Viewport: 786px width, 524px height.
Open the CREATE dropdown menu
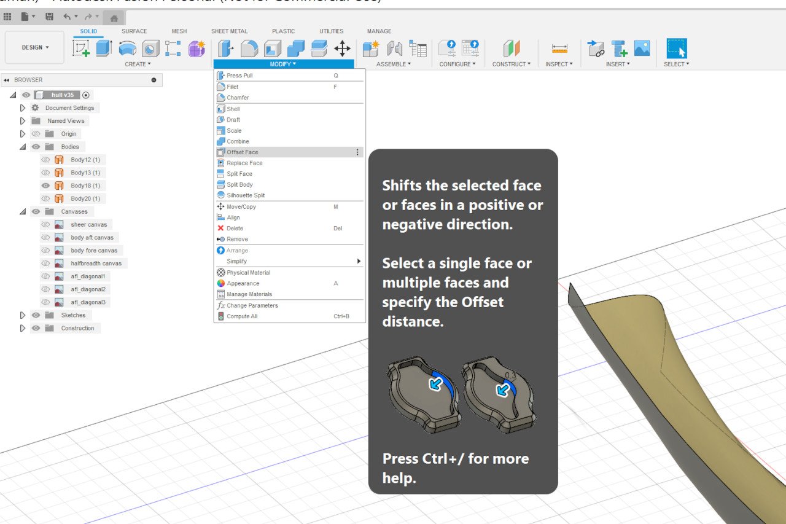(138, 64)
